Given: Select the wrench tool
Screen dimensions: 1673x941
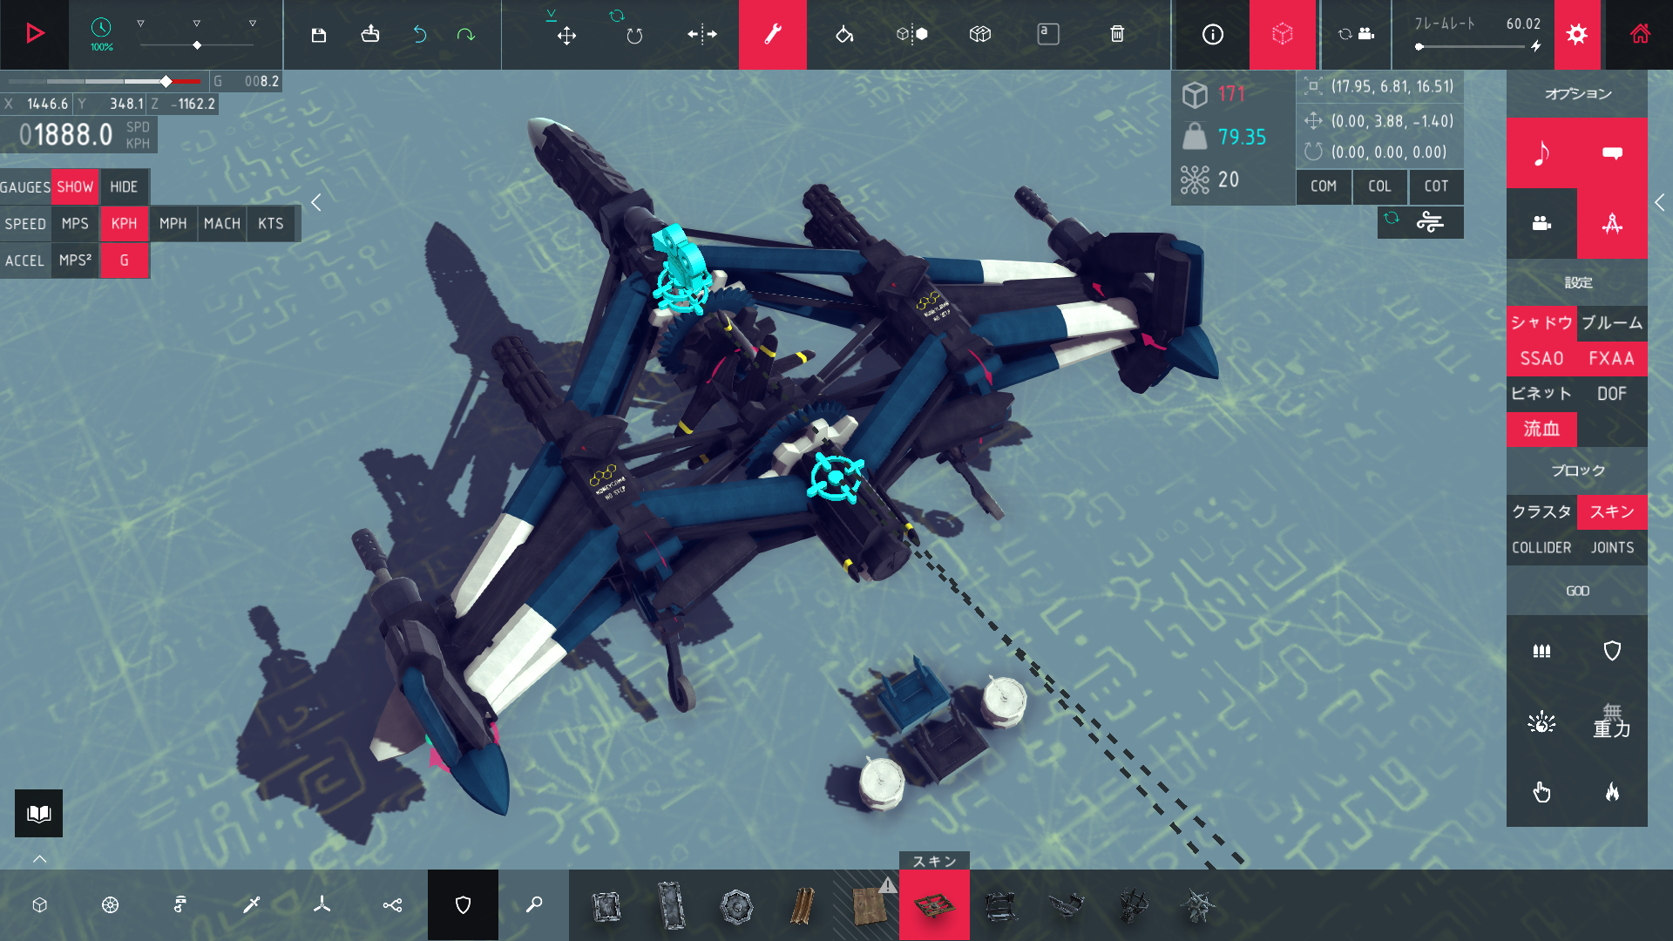Looking at the screenshot, I should click(x=772, y=35).
